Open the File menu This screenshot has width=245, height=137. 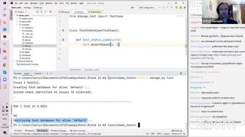(16, 3)
